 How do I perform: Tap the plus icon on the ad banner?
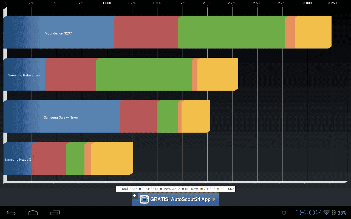(x=135, y=195)
